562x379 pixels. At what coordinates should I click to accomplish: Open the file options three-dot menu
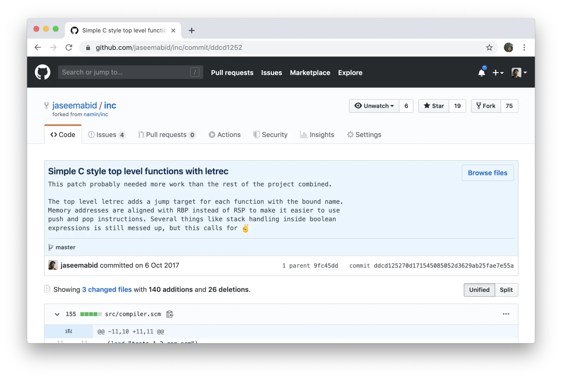506,314
